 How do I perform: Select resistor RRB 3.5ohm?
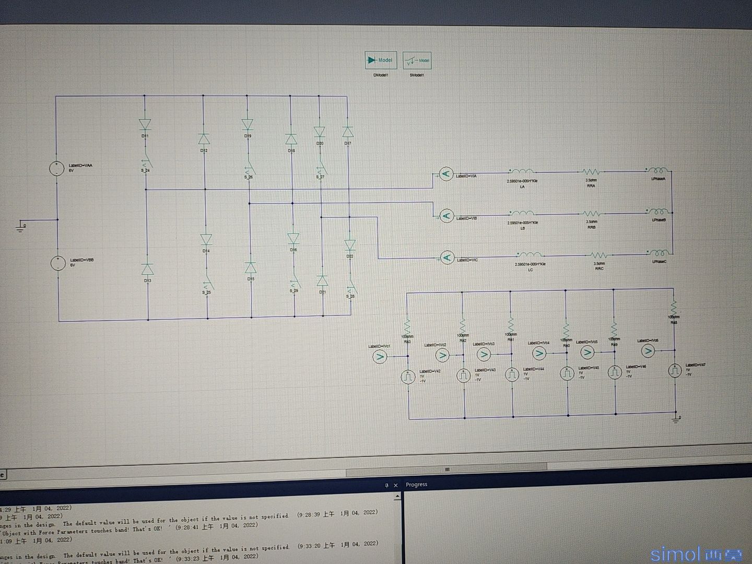[x=591, y=213]
